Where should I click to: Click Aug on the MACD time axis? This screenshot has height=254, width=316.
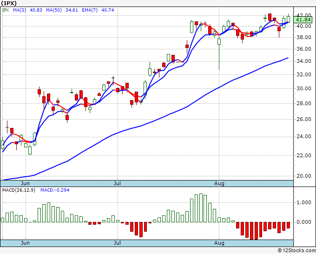pos(219,243)
